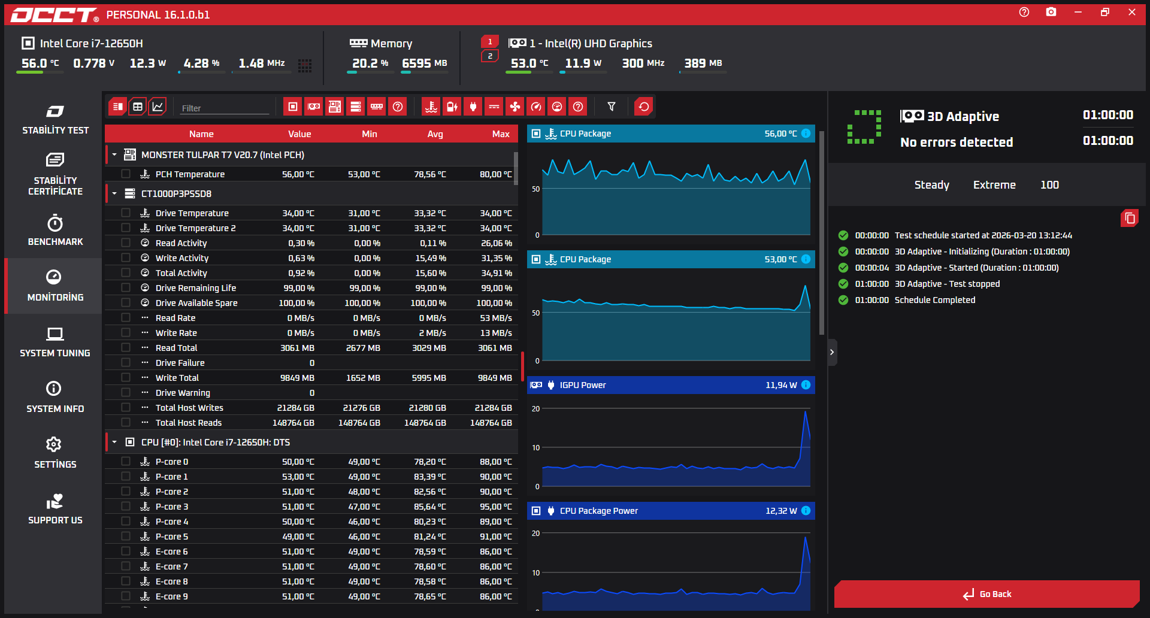Collapse the MONSTER TULPAR T7 V20.7 group
Image resolution: width=1150 pixels, height=618 pixels.
coord(114,154)
